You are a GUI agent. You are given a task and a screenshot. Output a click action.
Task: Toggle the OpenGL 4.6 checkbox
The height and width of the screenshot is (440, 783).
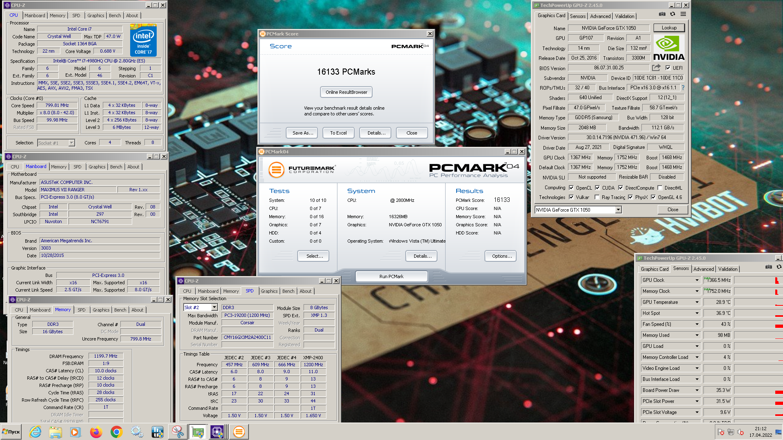coord(653,197)
